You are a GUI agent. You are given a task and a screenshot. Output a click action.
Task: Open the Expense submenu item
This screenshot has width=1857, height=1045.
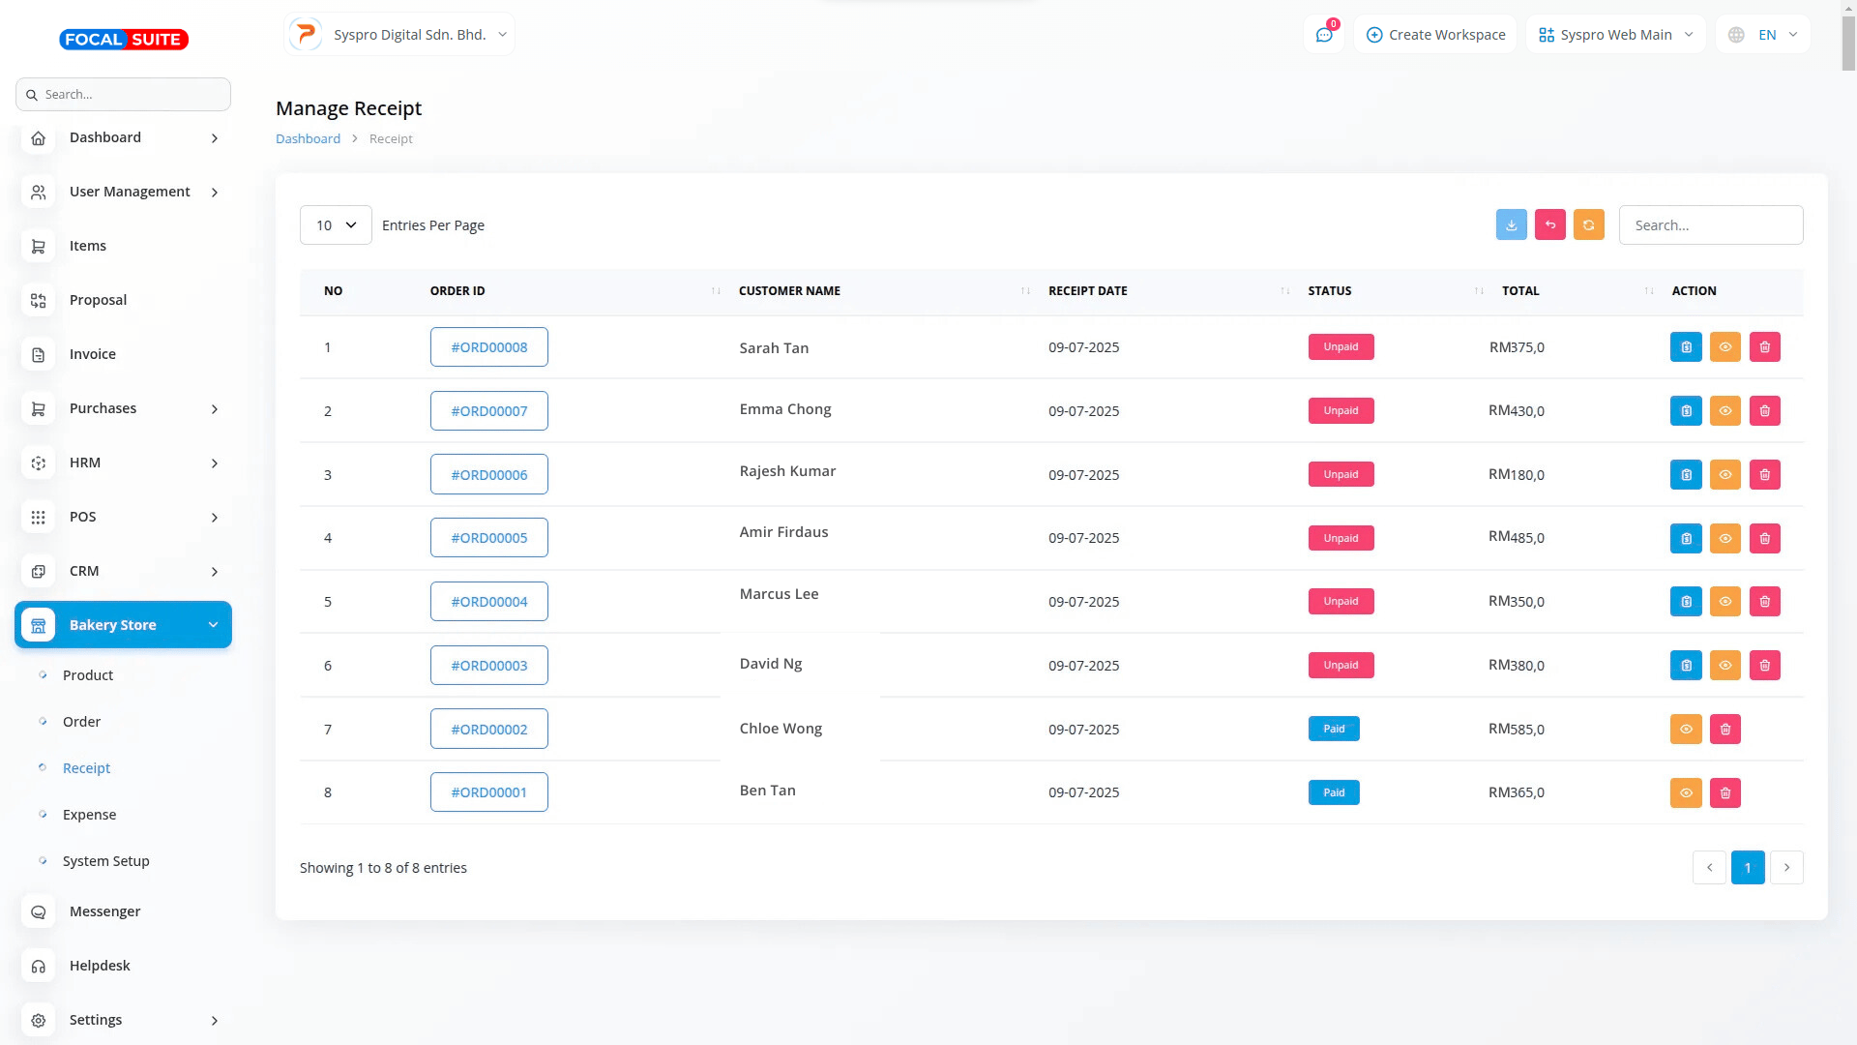pos(89,815)
